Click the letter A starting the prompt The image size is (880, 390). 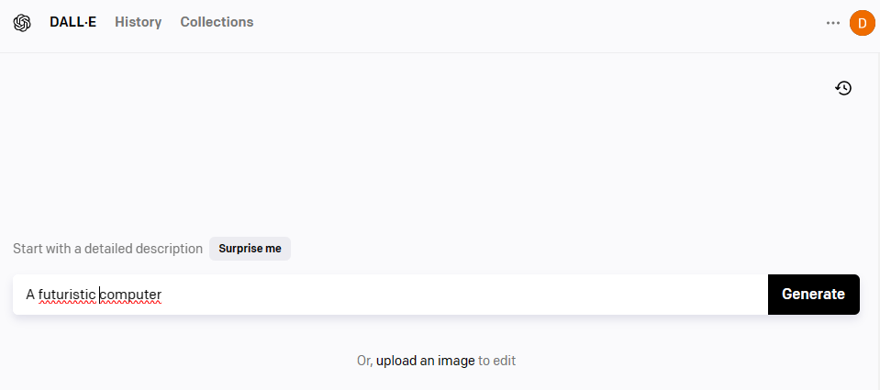tap(30, 295)
